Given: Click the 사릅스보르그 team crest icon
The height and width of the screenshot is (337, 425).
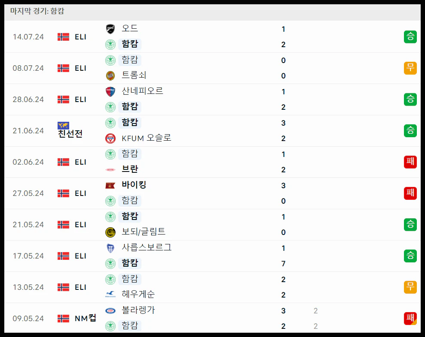Looking at the screenshot, I should click(110, 248).
